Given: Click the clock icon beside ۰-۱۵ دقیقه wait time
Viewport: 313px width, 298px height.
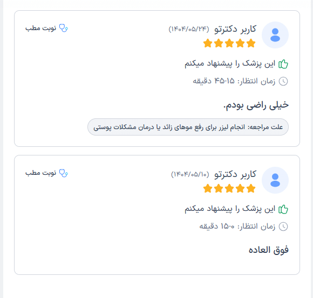Looking at the screenshot, I should pos(283,226).
